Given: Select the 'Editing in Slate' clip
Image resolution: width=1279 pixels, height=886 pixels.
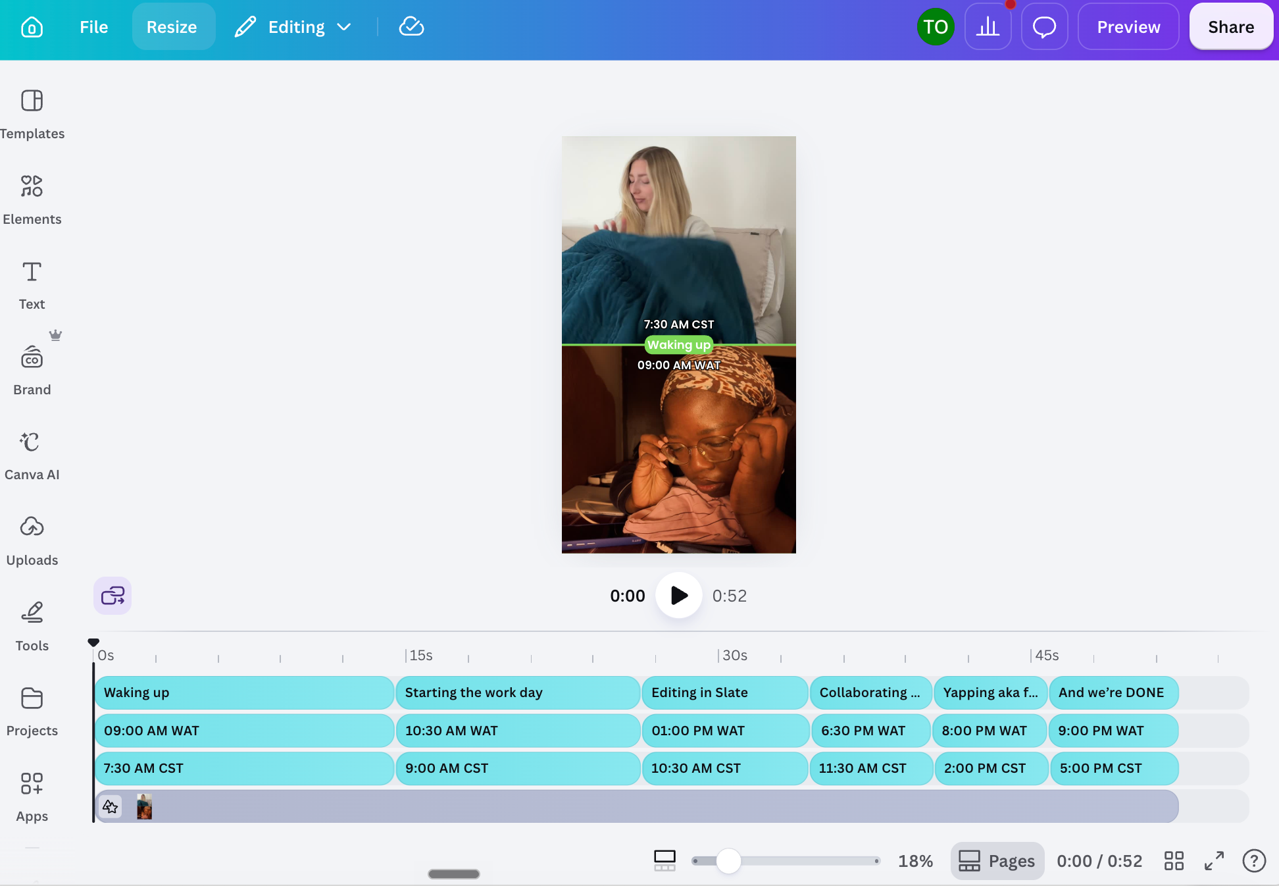Looking at the screenshot, I should (x=725, y=692).
